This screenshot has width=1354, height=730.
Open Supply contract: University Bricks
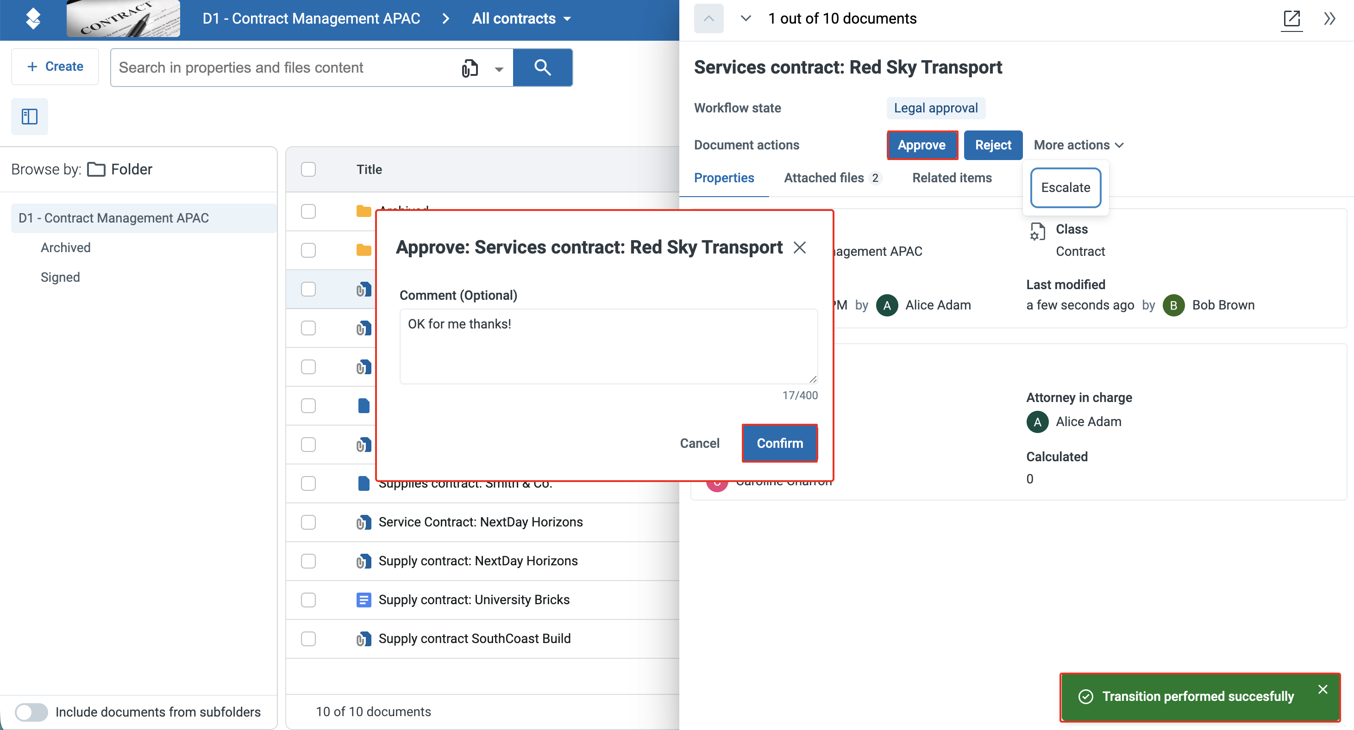[x=474, y=600]
